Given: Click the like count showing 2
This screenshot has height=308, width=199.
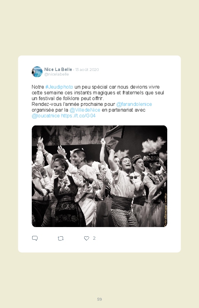Looking at the screenshot, I should pos(94,238).
